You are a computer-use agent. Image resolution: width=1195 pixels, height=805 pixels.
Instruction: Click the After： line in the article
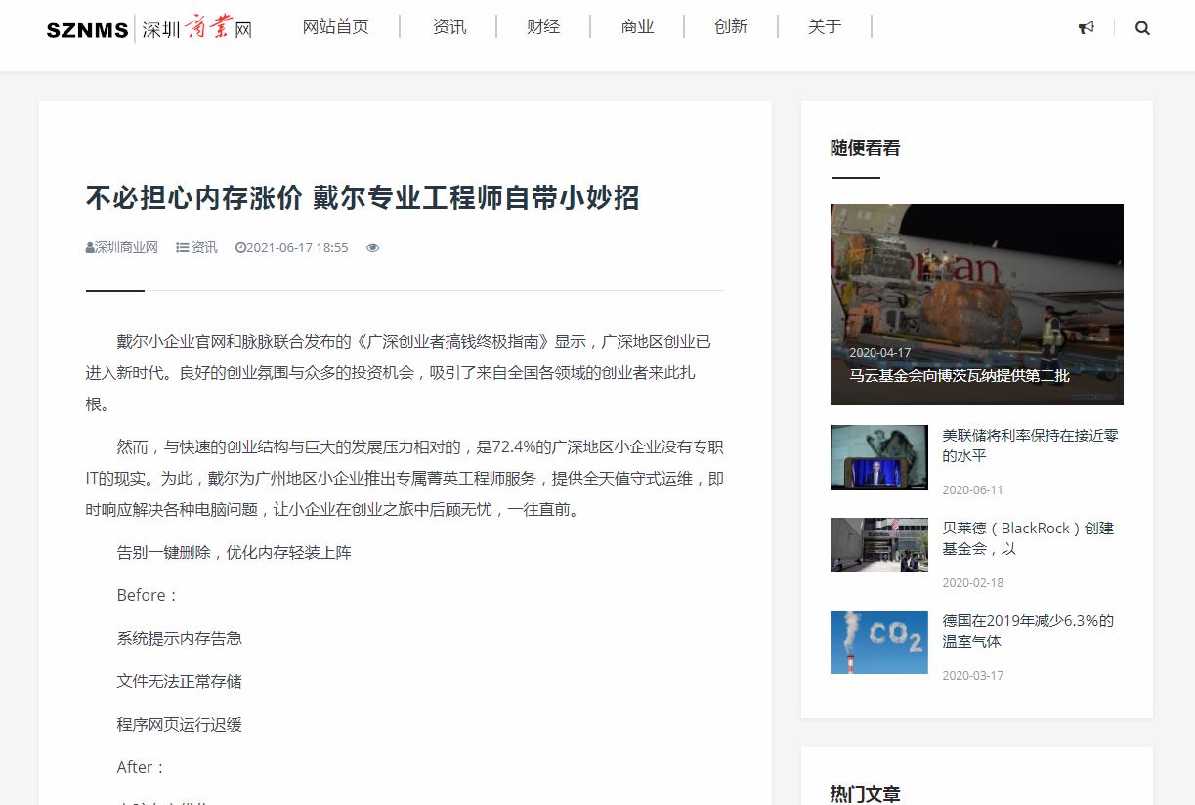(x=143, y=768)
